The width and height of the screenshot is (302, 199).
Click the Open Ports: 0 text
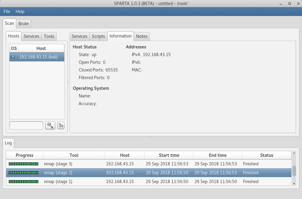click(x=92, y=62)
